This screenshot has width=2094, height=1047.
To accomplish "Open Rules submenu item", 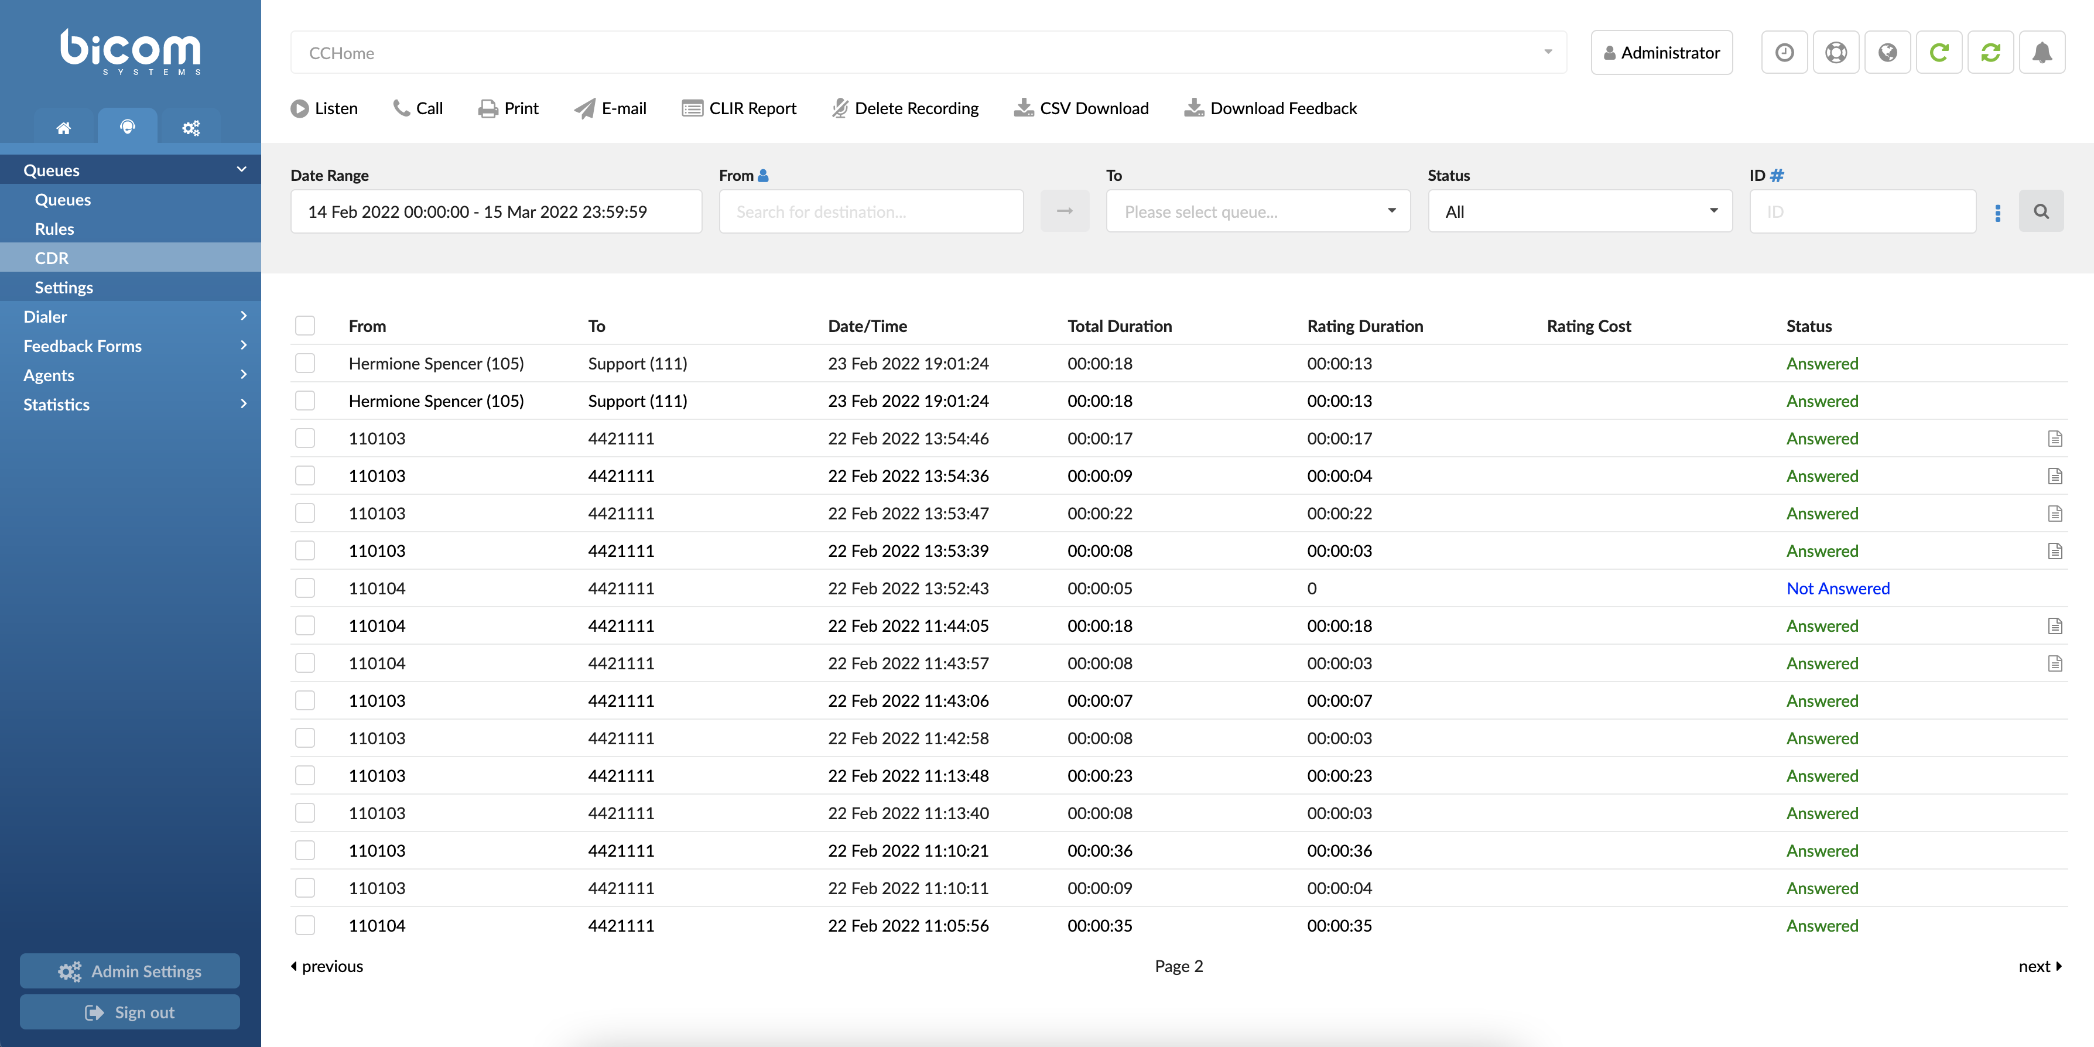I will [x=130, y=228].
